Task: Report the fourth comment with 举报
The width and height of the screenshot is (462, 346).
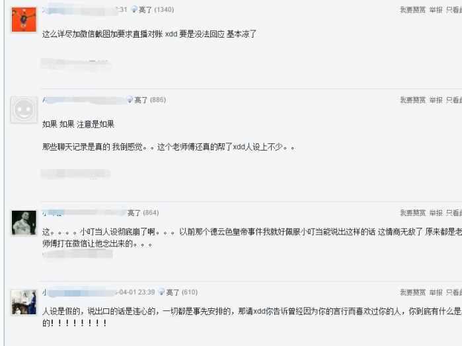Action: tap(436, 293)
